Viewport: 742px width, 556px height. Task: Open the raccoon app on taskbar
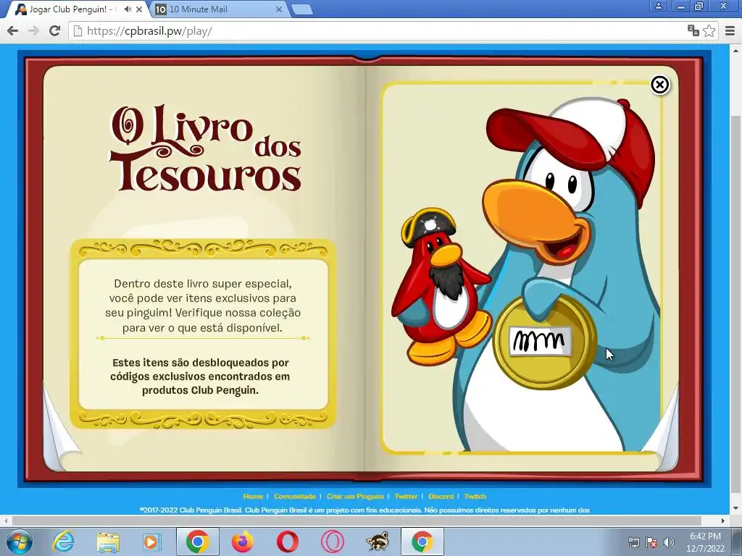(x=377, y=542)
